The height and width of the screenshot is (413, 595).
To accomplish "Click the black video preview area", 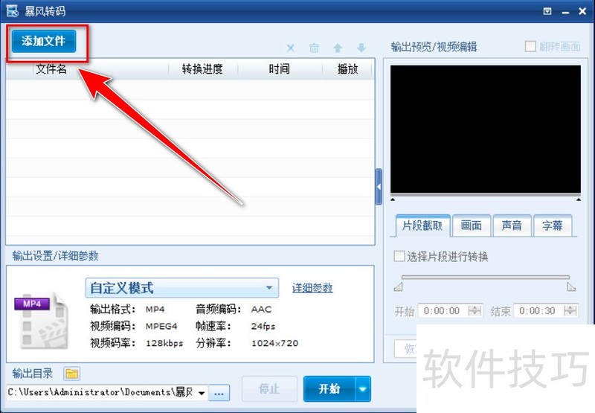I will (x=486, y=129).
